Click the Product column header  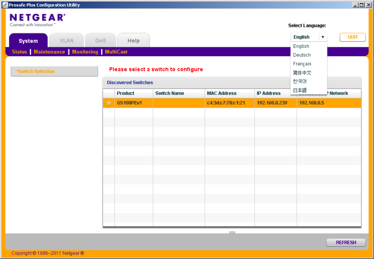point(134,93)
